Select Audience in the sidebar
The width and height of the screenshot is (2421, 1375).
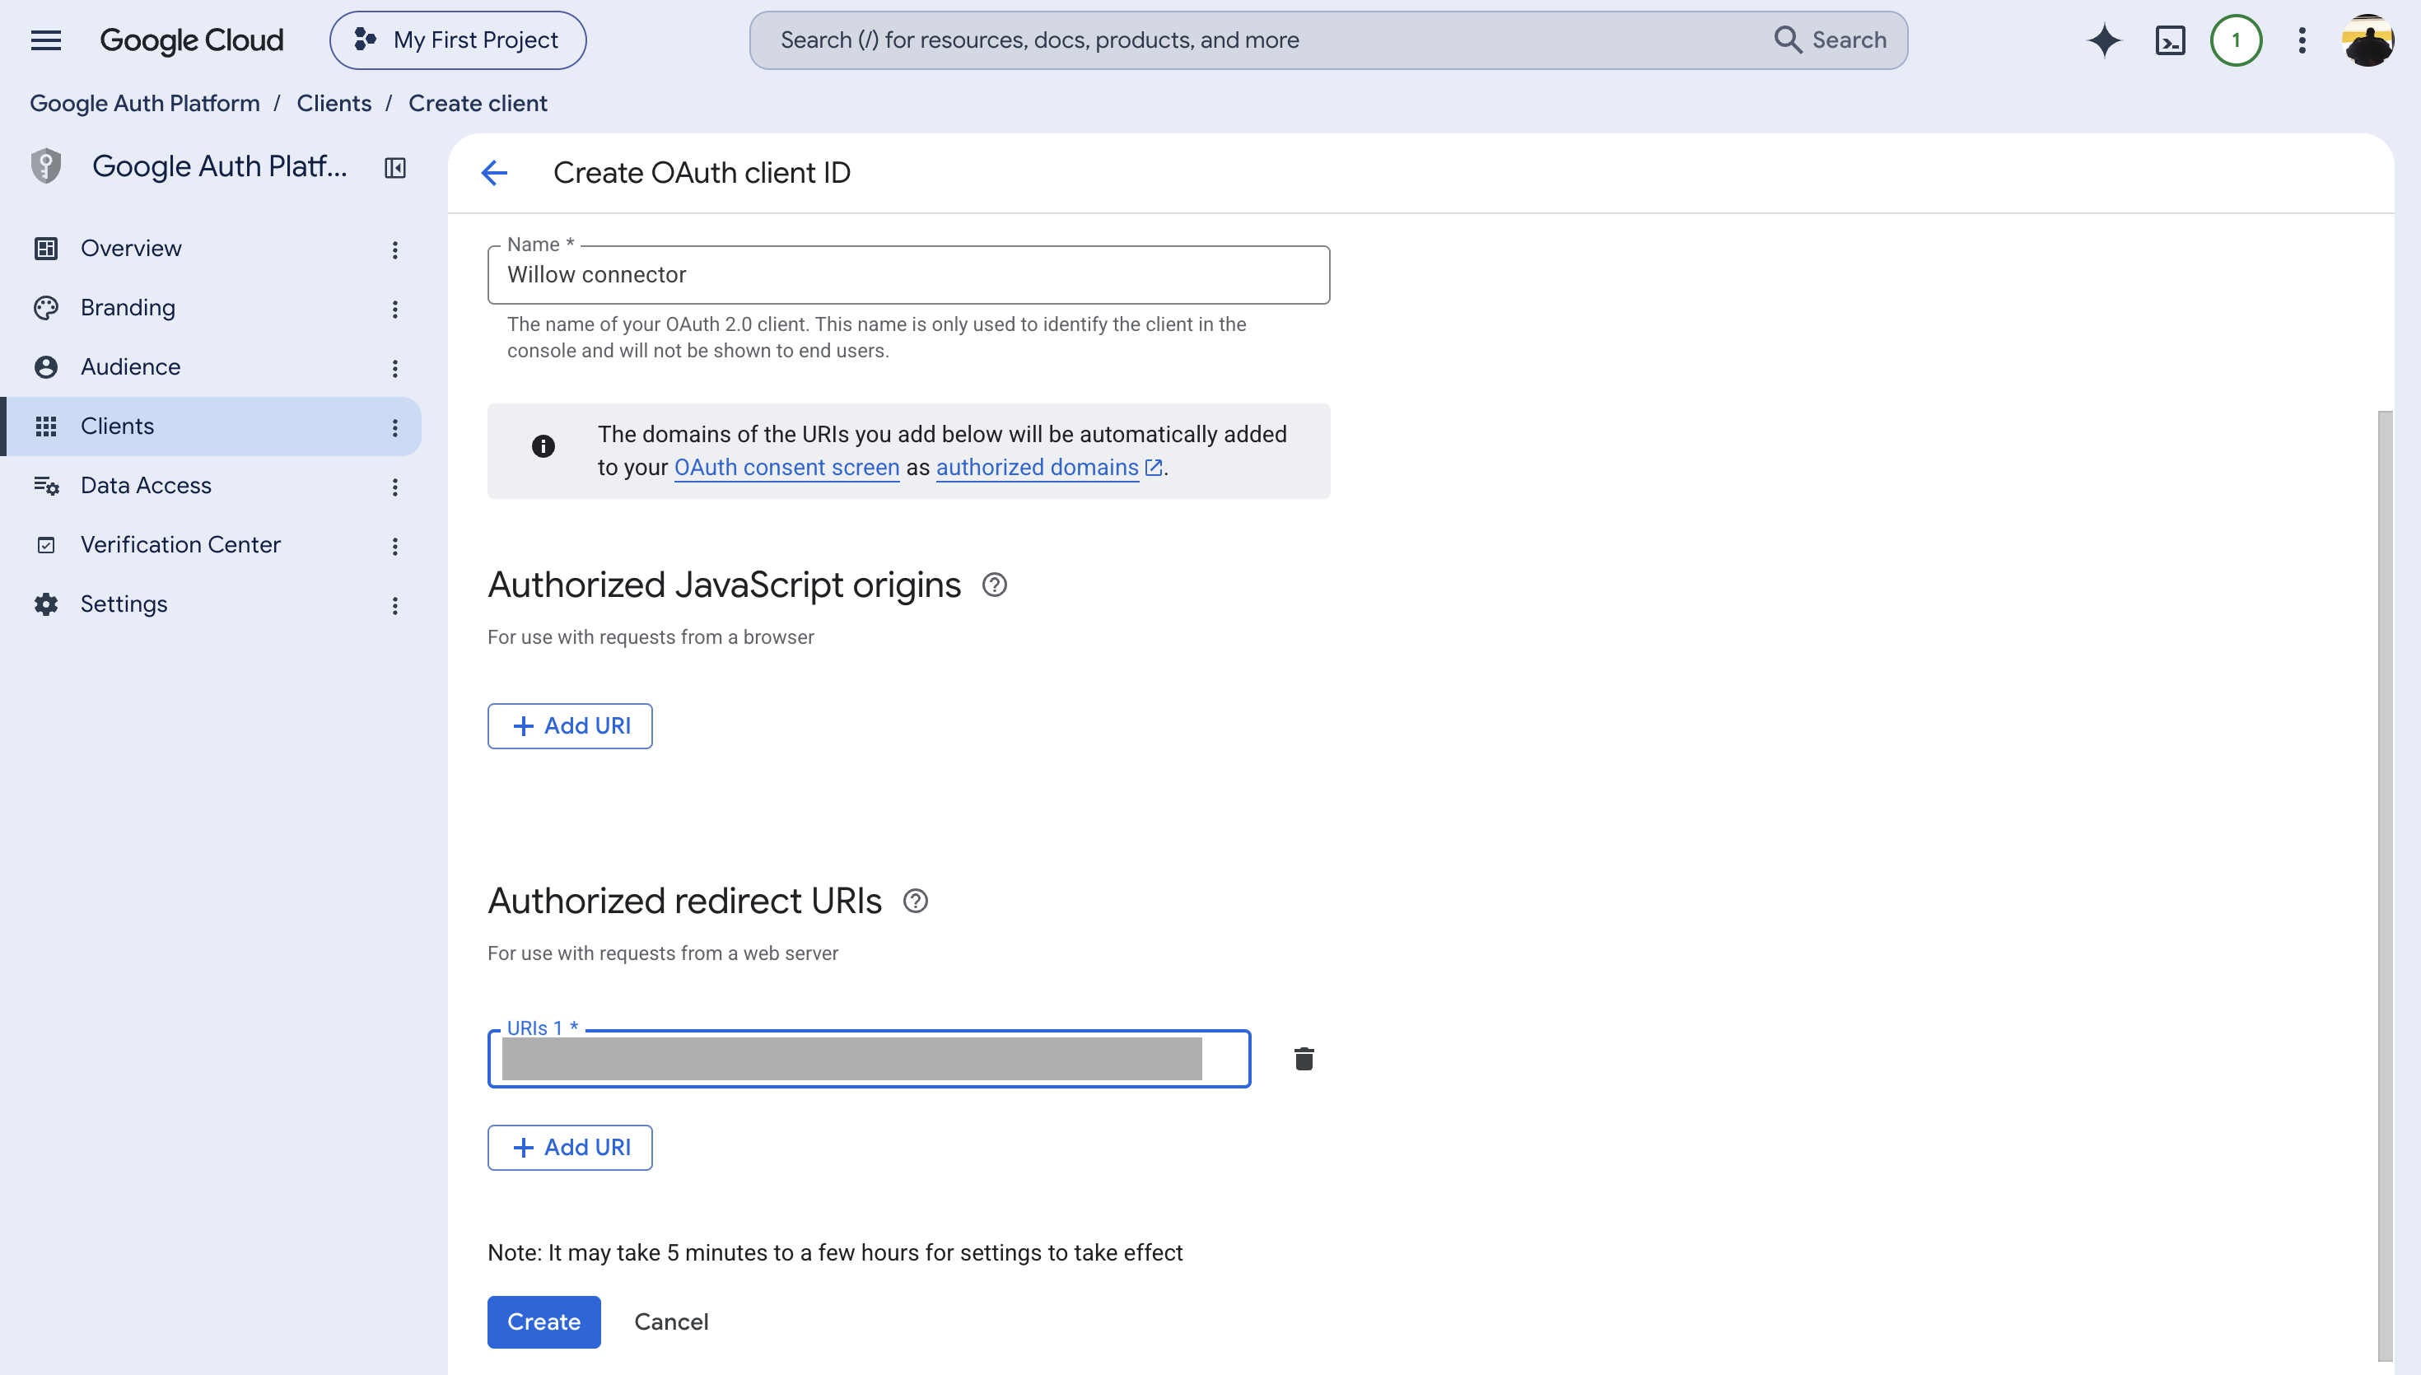coord(212,367)
